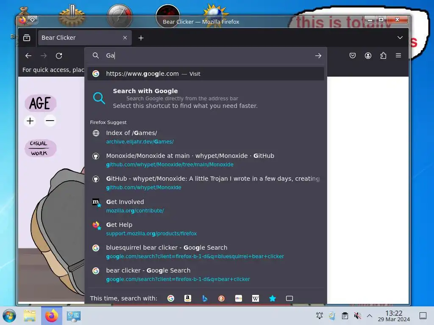Open GitHub whypet/Monoxide little Trojan suggestion
Image resolution: width=434 pixels, height=325 pixels.
tap(206, 183)
